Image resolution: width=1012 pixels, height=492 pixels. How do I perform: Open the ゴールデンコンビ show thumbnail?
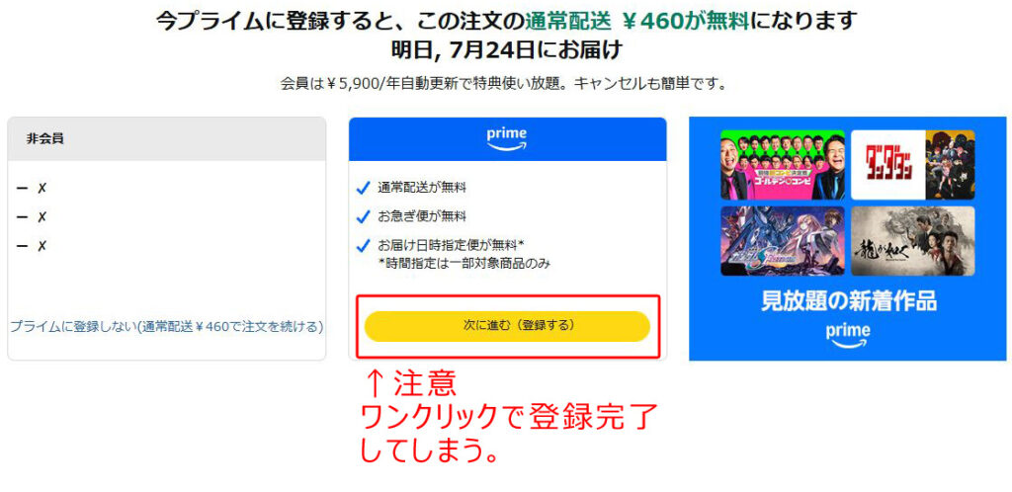point(783,164)
